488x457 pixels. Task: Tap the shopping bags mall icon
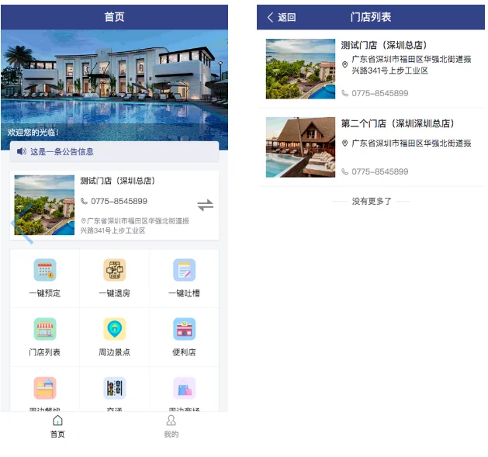[184, 388]
